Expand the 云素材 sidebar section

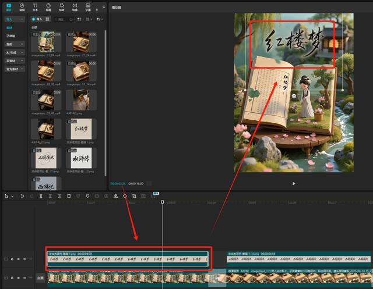coord(15,60)
